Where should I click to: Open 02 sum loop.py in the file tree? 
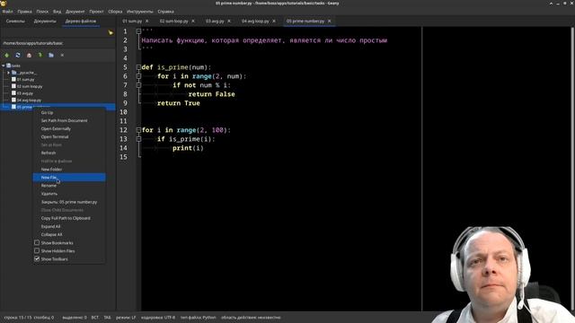[x=30, y=86]
